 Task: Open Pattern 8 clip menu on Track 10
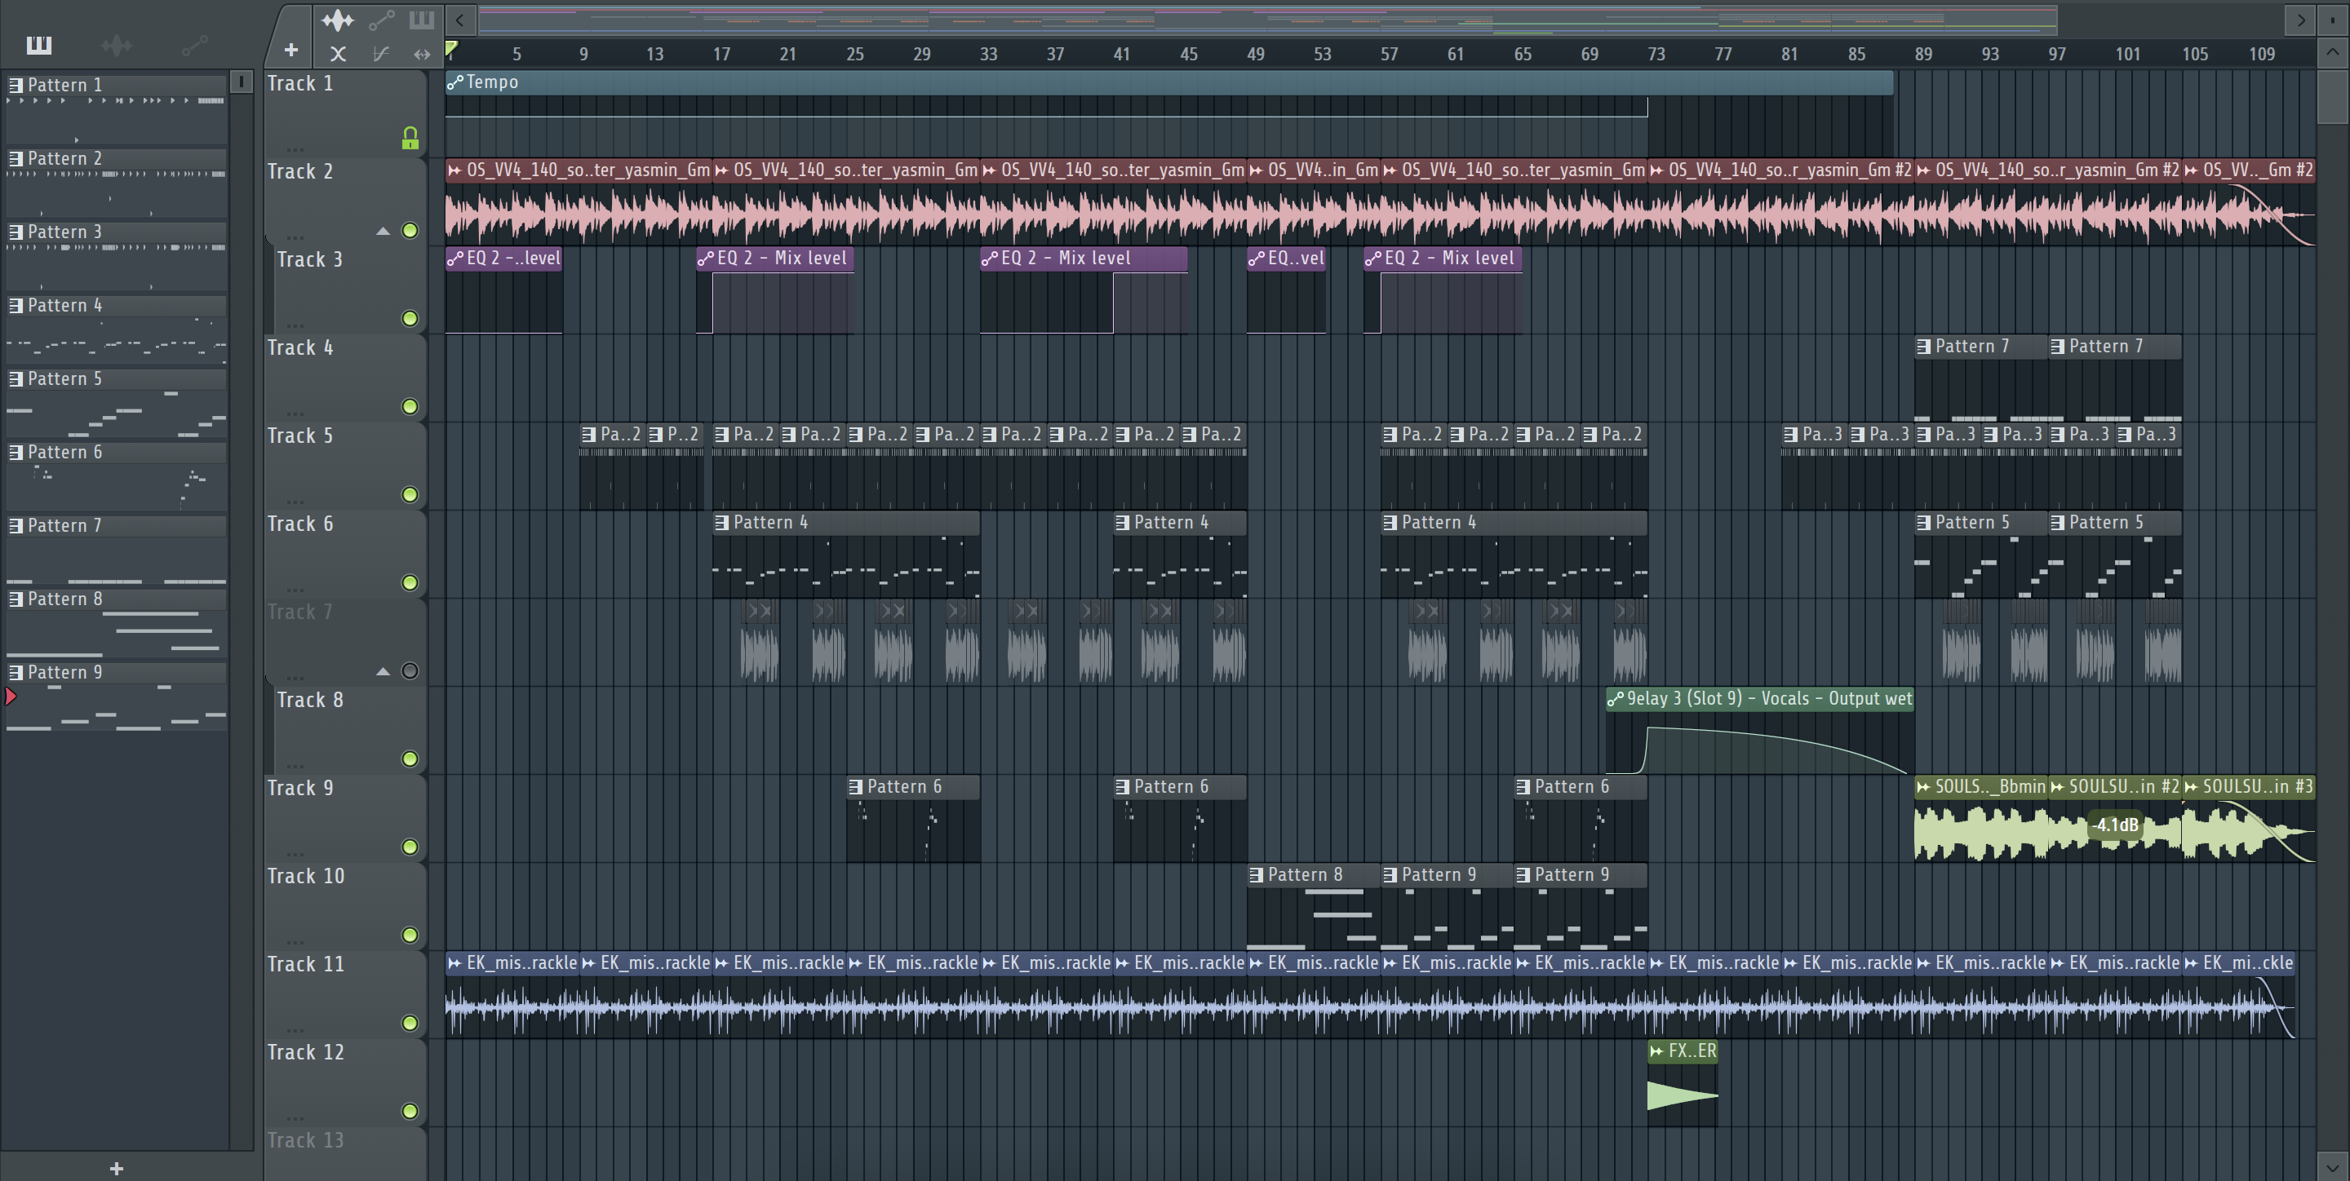1257,875
